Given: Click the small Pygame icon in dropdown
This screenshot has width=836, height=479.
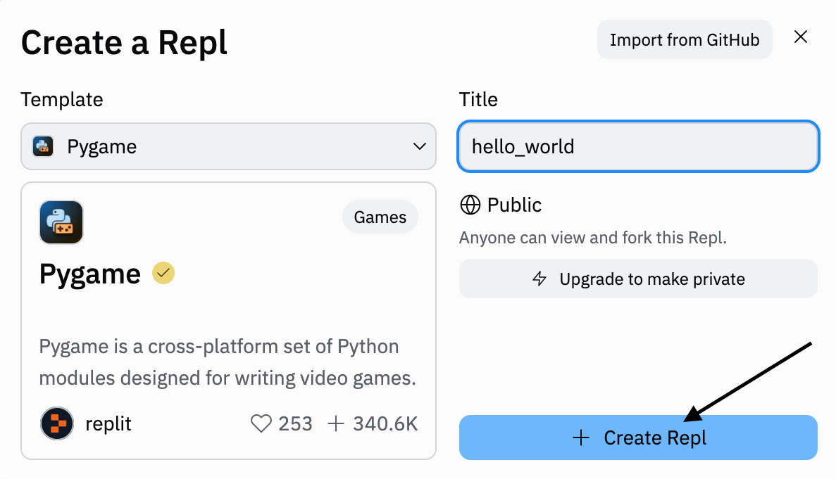Looking at the screenshot, I should [43, 146].
